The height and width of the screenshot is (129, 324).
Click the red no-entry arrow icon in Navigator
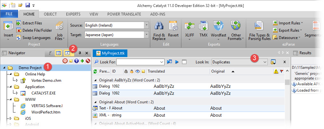pyautogui.click(x=88, y=61)
